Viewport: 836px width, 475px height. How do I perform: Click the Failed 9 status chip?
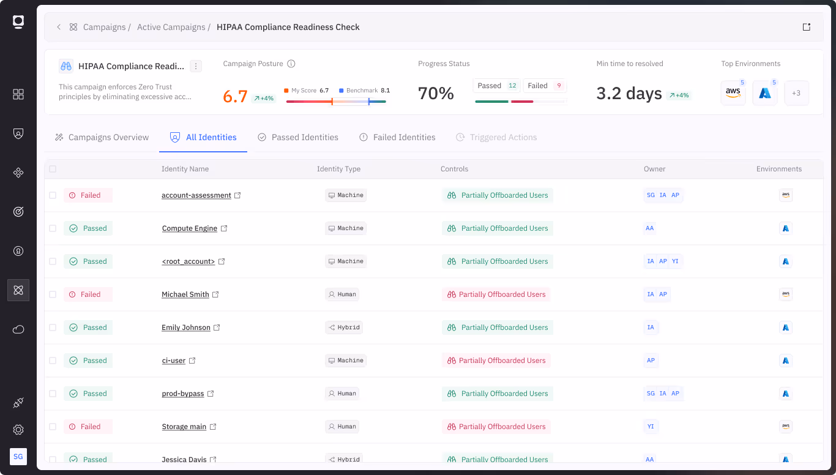pos(545,86)
